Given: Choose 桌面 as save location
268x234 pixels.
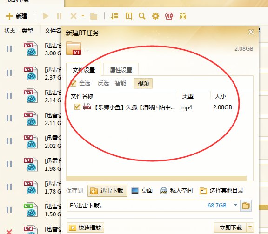Looking at the screenshot, I should 142,191.
